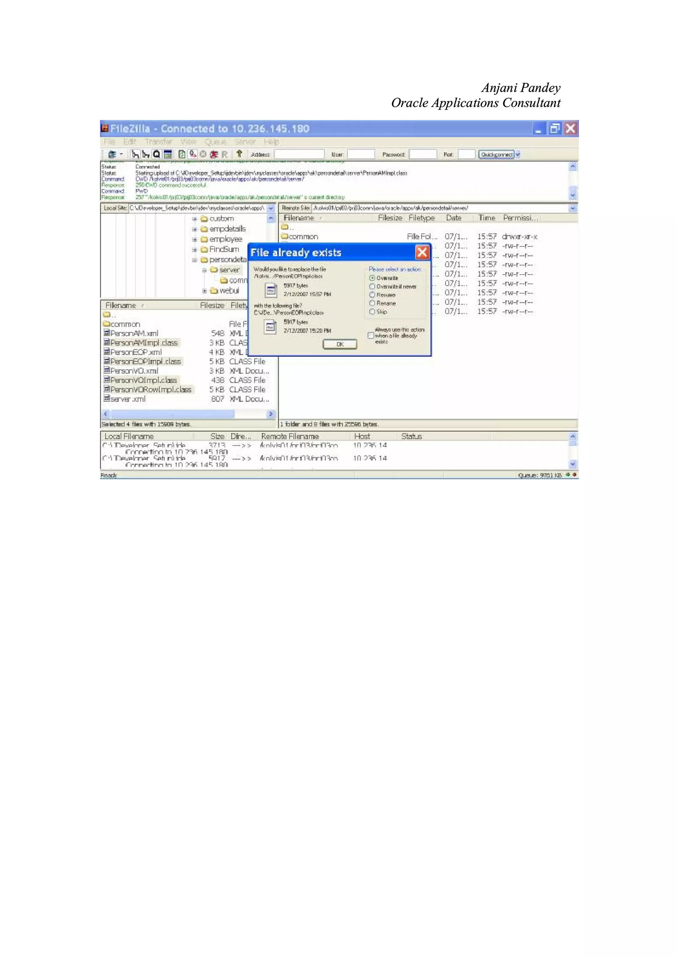Open the File menu
678x958 pixels.
[x=109, y=142]
